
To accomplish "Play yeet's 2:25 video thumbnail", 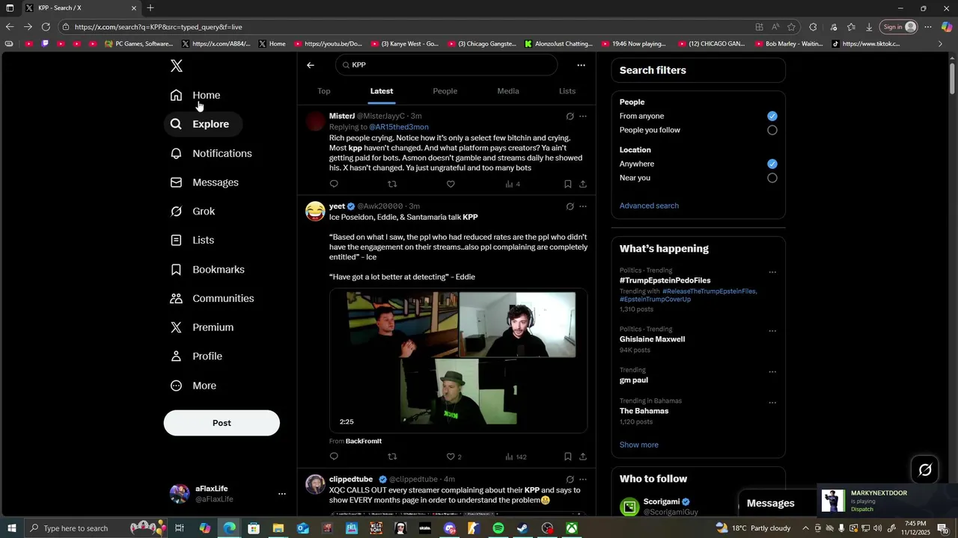I will (x=458, y=361).
